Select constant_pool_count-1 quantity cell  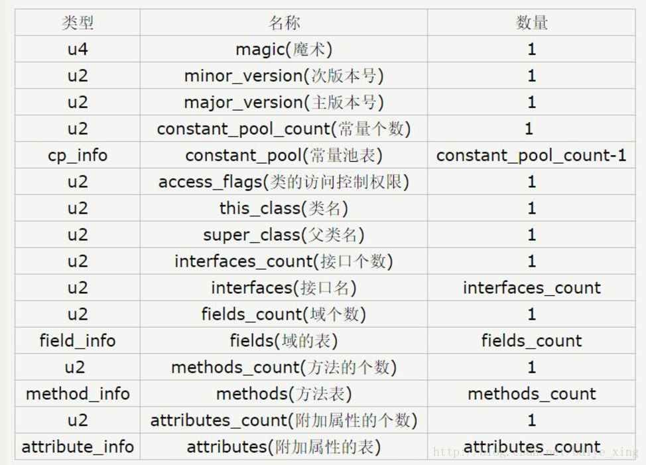[531, 155]
